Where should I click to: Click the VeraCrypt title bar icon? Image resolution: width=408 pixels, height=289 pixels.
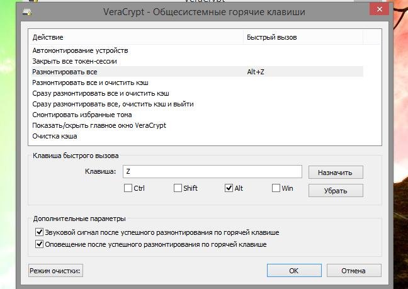coord(26,12)
